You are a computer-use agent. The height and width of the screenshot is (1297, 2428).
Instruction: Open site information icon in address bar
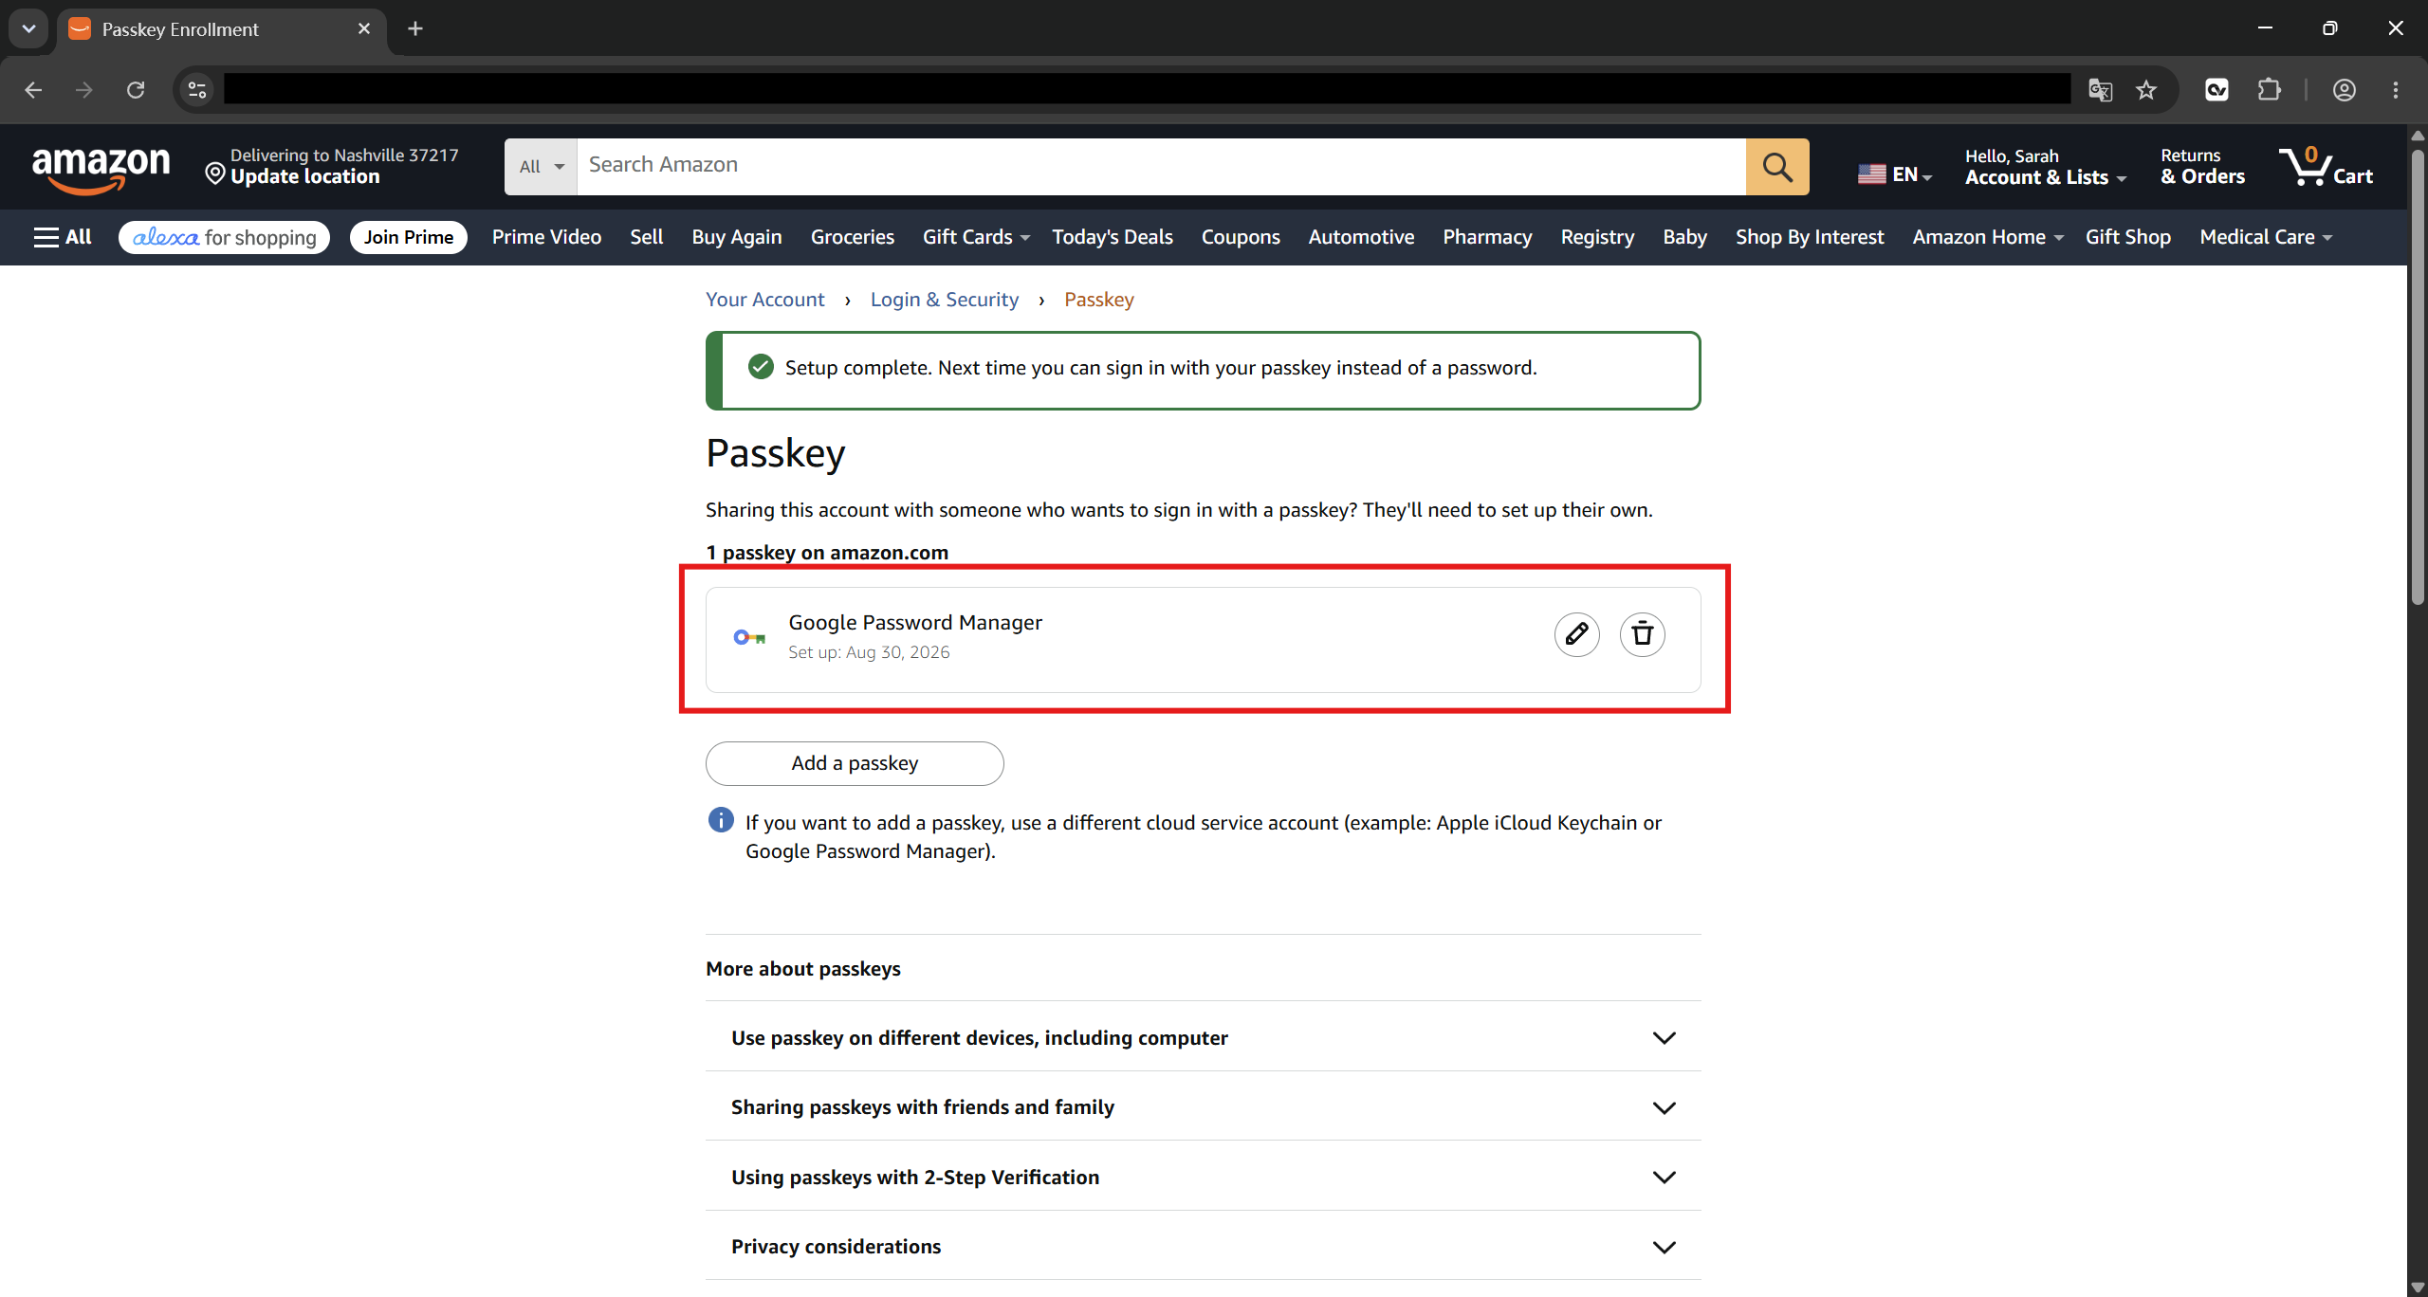pyautogui.click(x=197, y=90)
